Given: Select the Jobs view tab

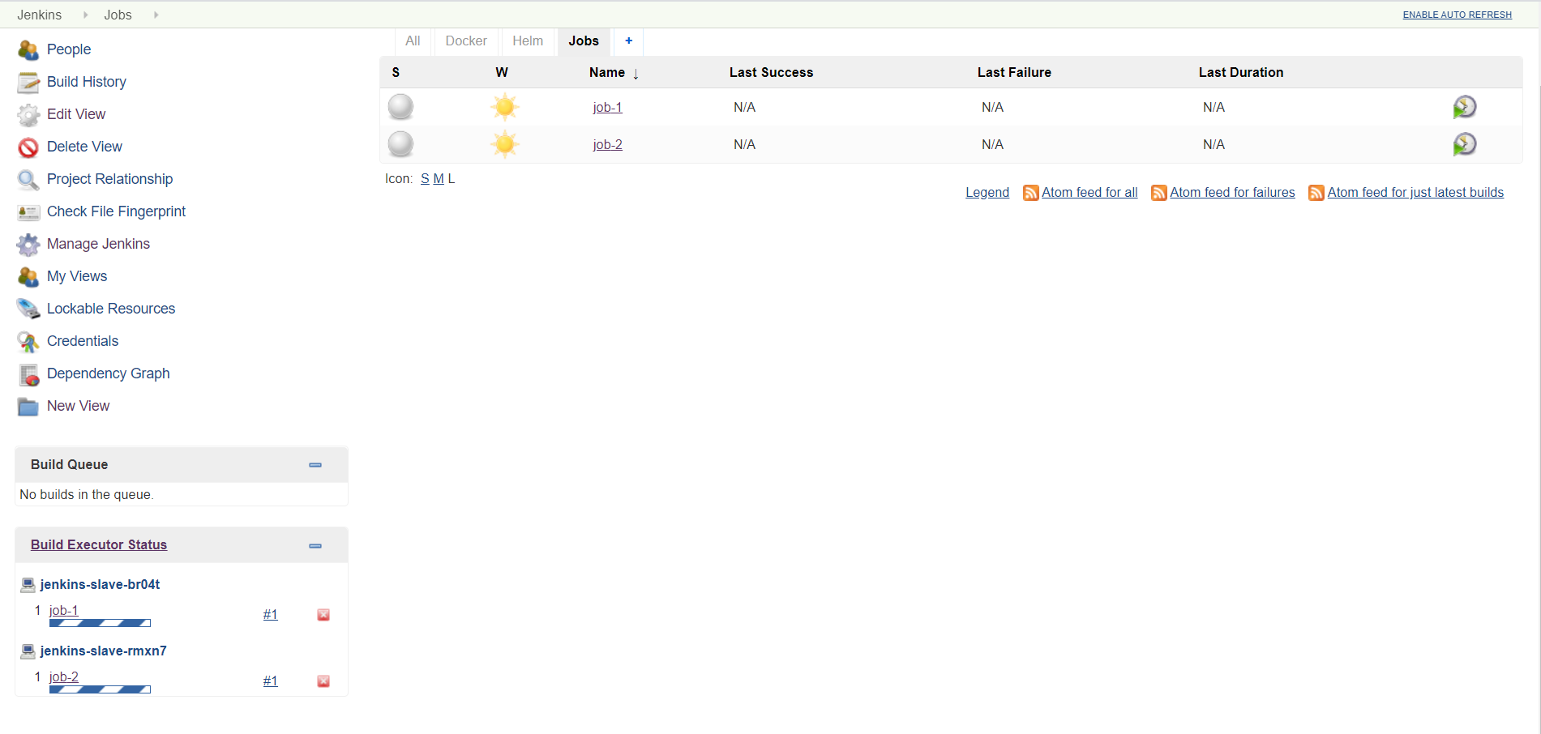Looking at the screenshot, I should 584,41.
